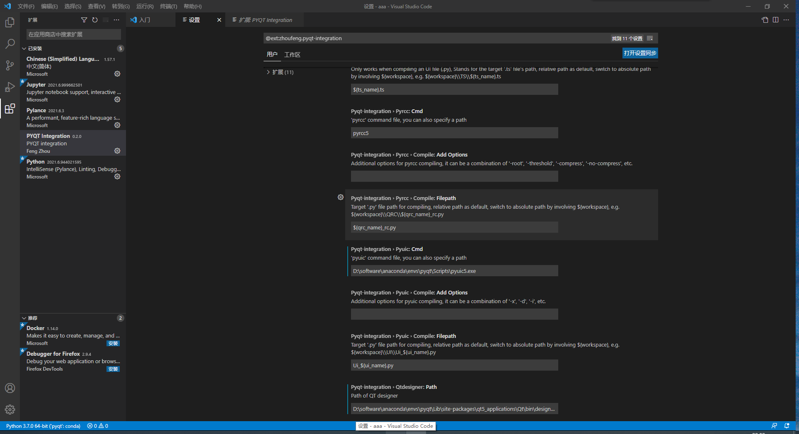Open the Accounts menu icon

coord(10,388)
